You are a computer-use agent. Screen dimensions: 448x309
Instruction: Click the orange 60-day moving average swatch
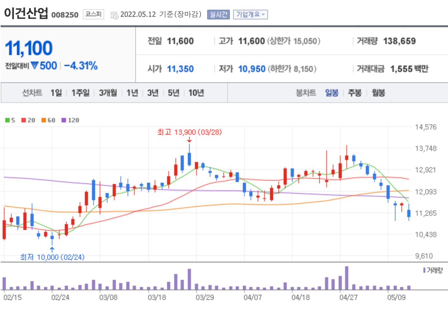pos(44,120)
